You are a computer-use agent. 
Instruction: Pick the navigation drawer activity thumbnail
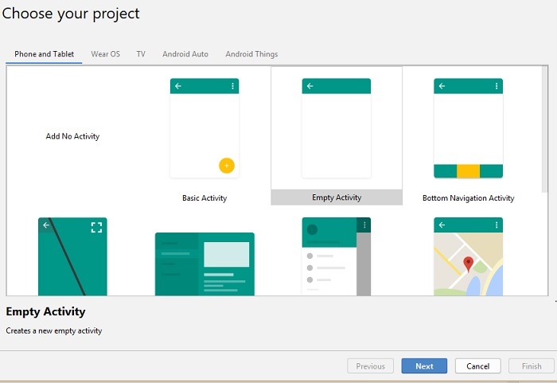click(x=337, y=256)
